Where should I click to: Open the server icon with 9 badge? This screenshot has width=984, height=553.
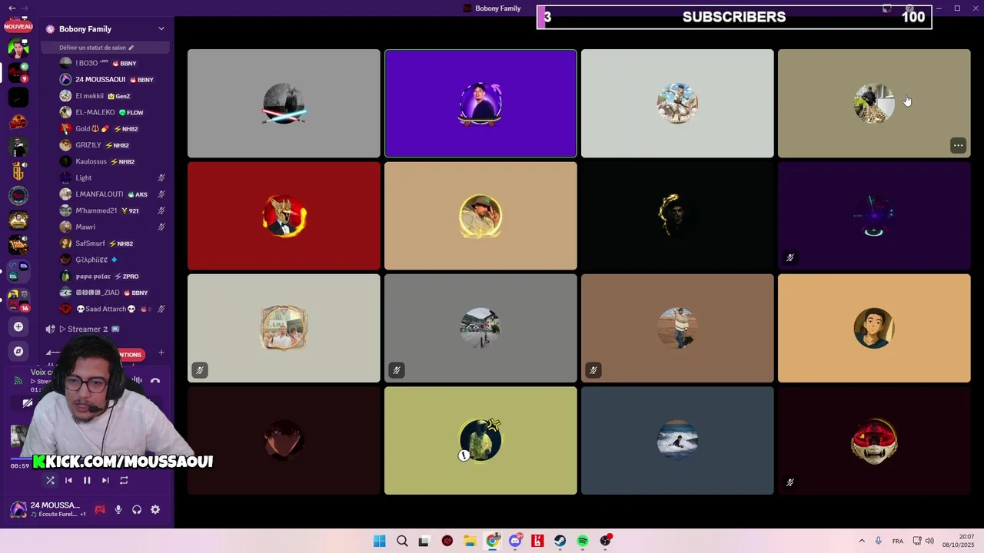tap(18, 72)
